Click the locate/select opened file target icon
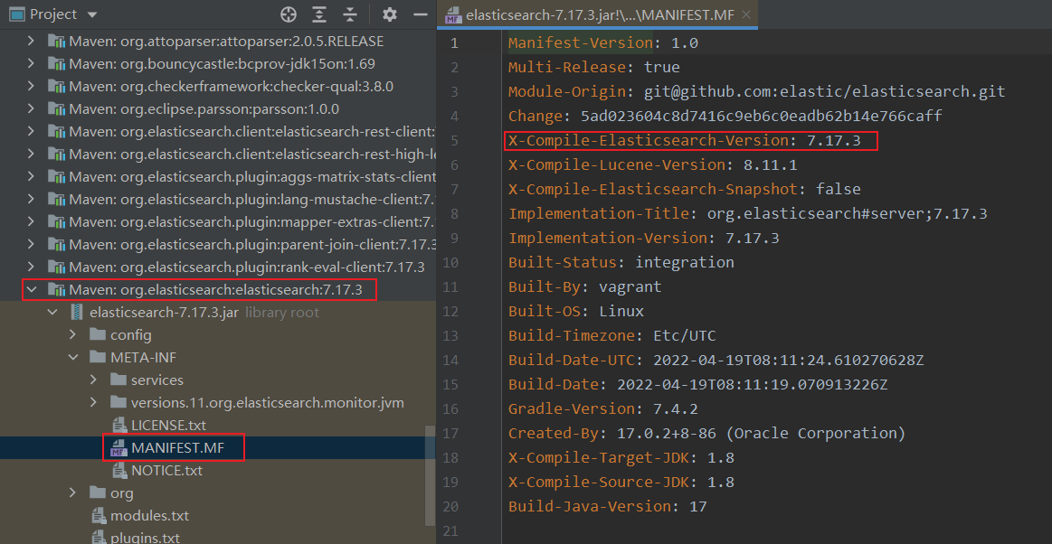This screenshot has width=1052, height=544. point(289,14)
